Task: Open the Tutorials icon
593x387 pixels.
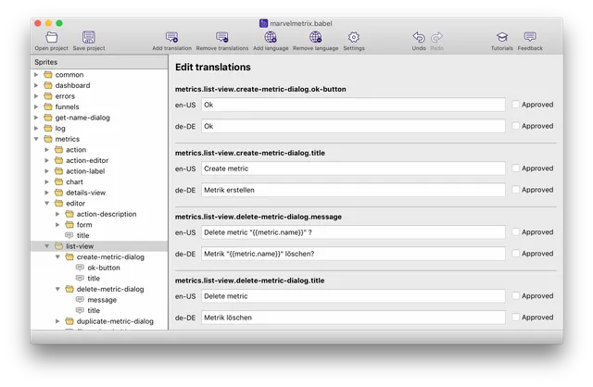Action: [502, 37]
